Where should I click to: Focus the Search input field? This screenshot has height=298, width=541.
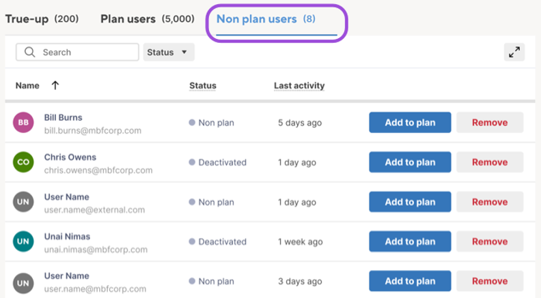77,52
